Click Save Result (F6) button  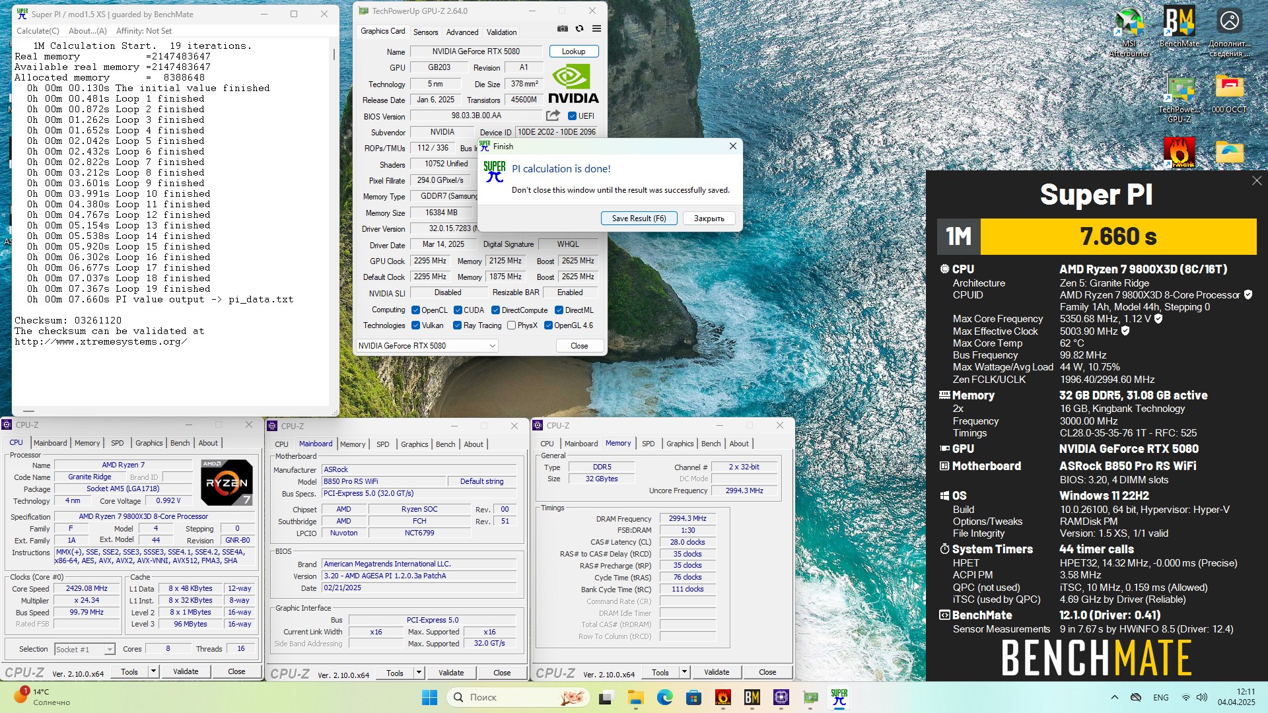[x=639, y=219]
